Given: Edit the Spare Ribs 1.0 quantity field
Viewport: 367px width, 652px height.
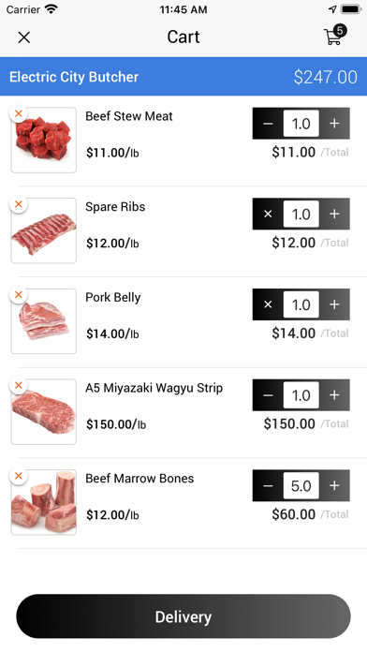Looking at the screenshot, I should coord(301,215).
